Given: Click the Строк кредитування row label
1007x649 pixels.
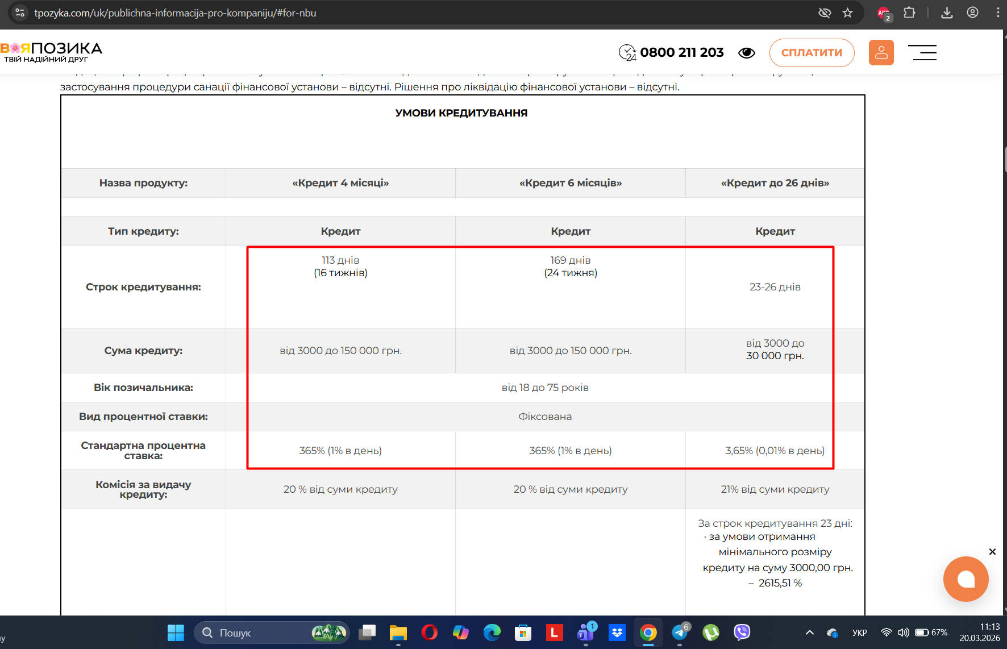Looking at the screenshot, I should click(x=143, y=287).
